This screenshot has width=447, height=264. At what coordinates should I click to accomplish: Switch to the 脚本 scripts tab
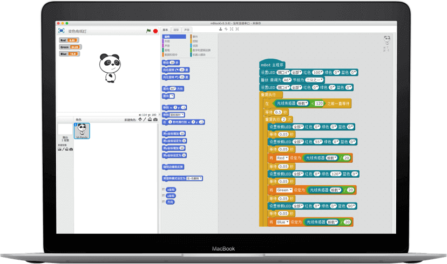(x=165, y=30)
